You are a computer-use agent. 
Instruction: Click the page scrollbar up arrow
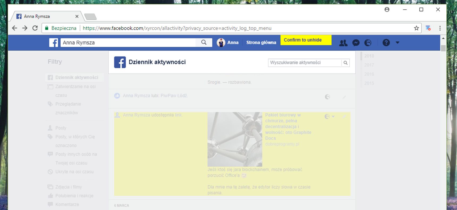click(x=443, y=38)
